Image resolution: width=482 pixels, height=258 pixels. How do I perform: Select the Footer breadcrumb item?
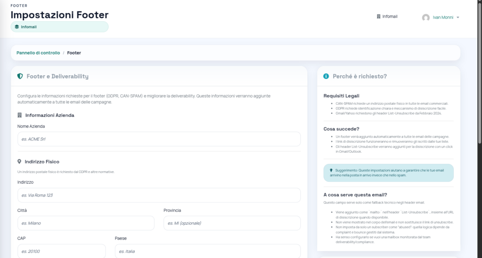click(74, 53)
